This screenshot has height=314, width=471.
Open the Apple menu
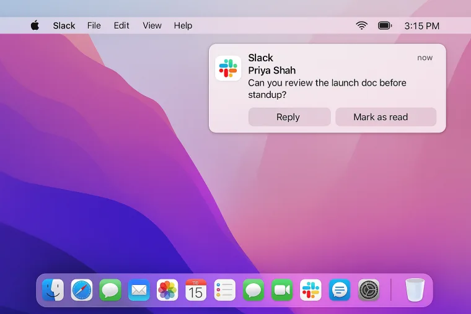point(35,25)
